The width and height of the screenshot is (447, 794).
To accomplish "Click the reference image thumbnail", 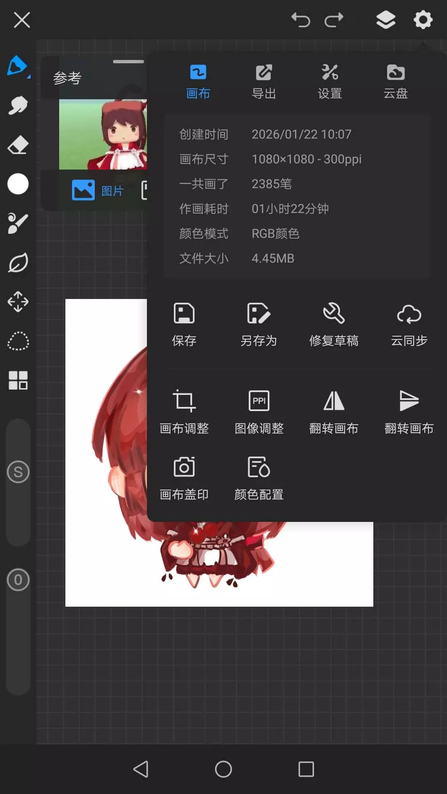I will 103,134.
